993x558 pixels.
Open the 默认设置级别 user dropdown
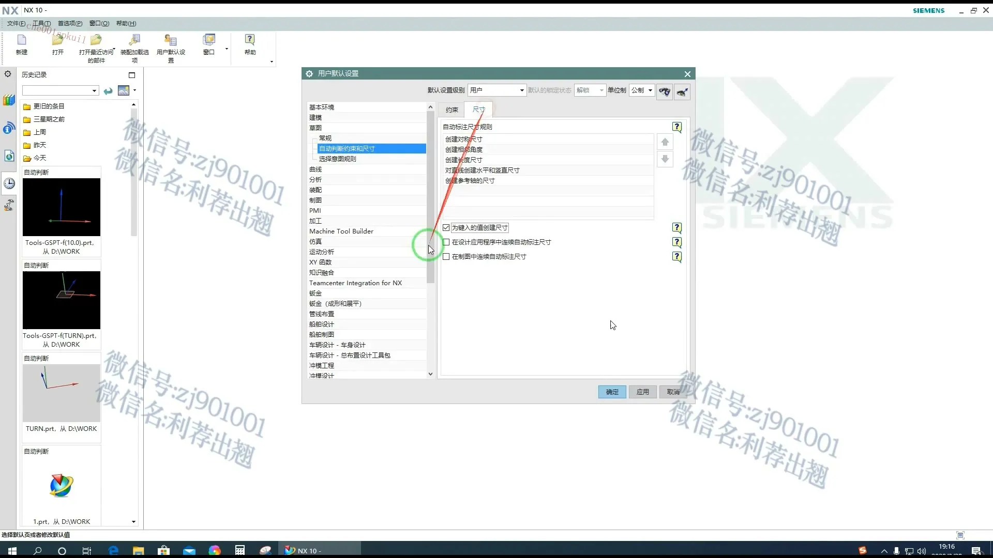click(x=521, y=90)
